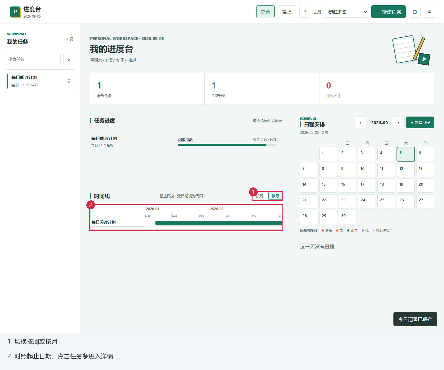The image size is (444, 370).
Task: Select day 27 in the calendar
Action: click(x=425, y=201)
